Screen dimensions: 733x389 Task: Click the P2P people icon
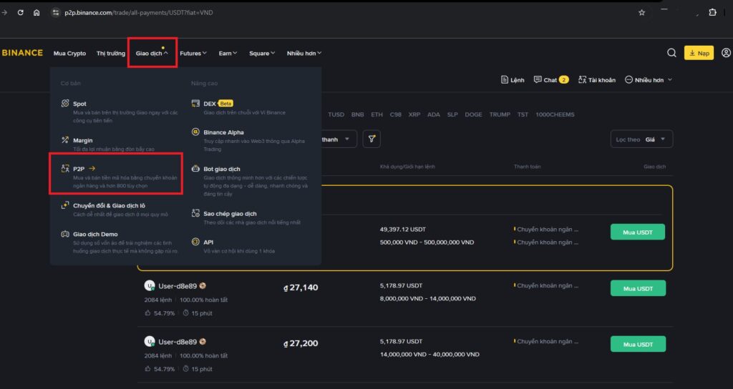point(65,168)
